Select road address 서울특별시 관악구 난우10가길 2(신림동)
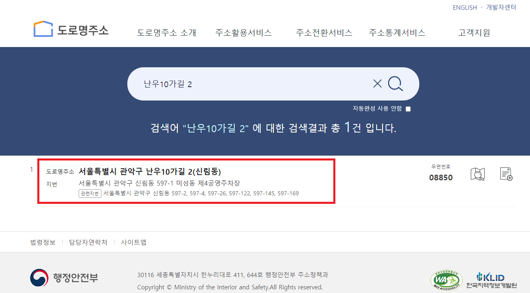This screenshot has height=293, width=530. [150, 171]
